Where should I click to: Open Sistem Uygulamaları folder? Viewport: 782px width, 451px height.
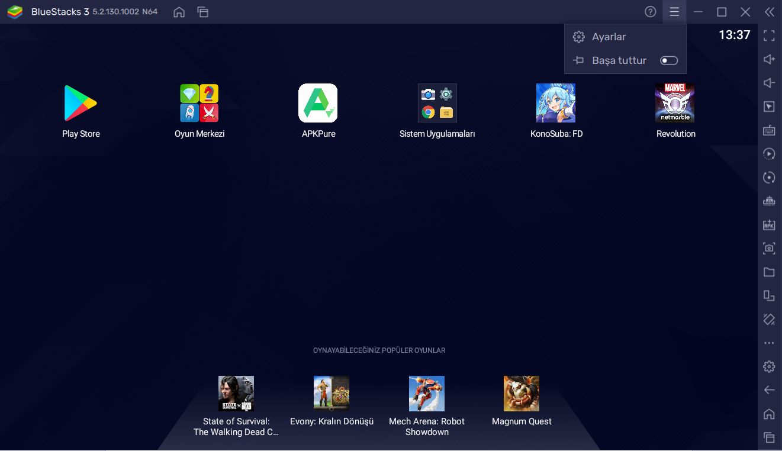click(437, 103)
